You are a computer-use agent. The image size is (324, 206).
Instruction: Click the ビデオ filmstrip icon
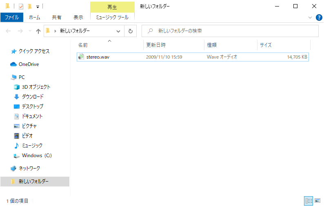(x=17, y=136)
